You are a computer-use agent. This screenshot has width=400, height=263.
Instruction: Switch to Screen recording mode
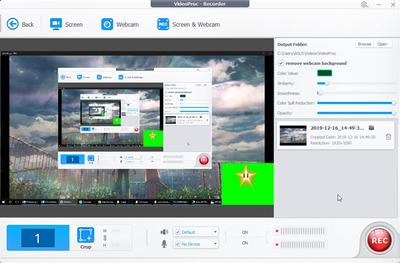pyautogui.click(x=66, y=24)
